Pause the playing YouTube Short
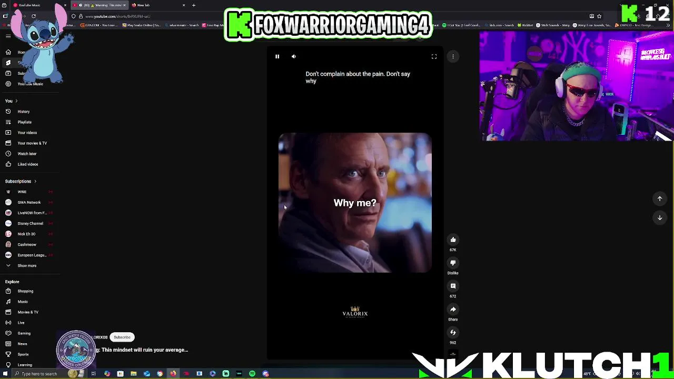This screenshot has width=674, height=379. (277, 56)
